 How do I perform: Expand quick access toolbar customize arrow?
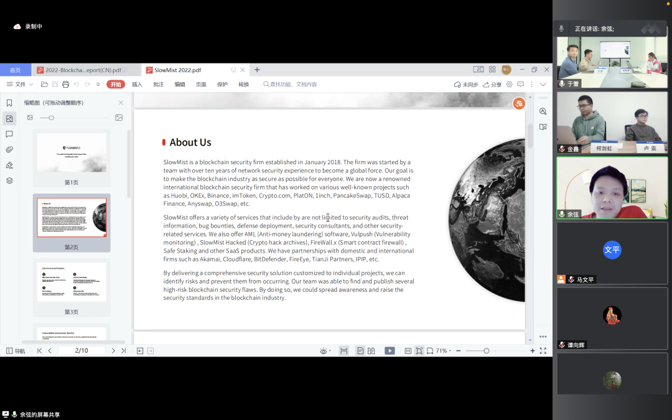pyautogui.click(x=98, y=85)
